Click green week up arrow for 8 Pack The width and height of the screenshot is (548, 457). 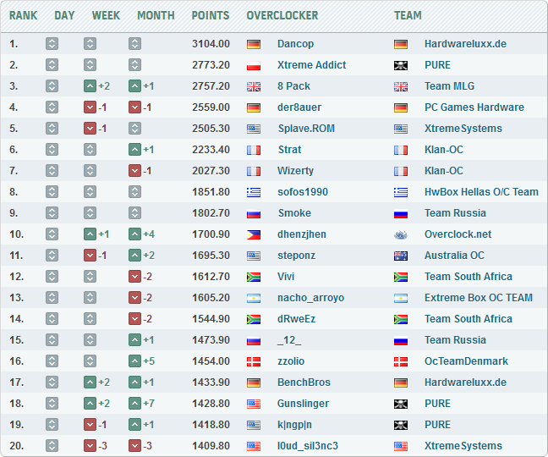tap(90, 86)
